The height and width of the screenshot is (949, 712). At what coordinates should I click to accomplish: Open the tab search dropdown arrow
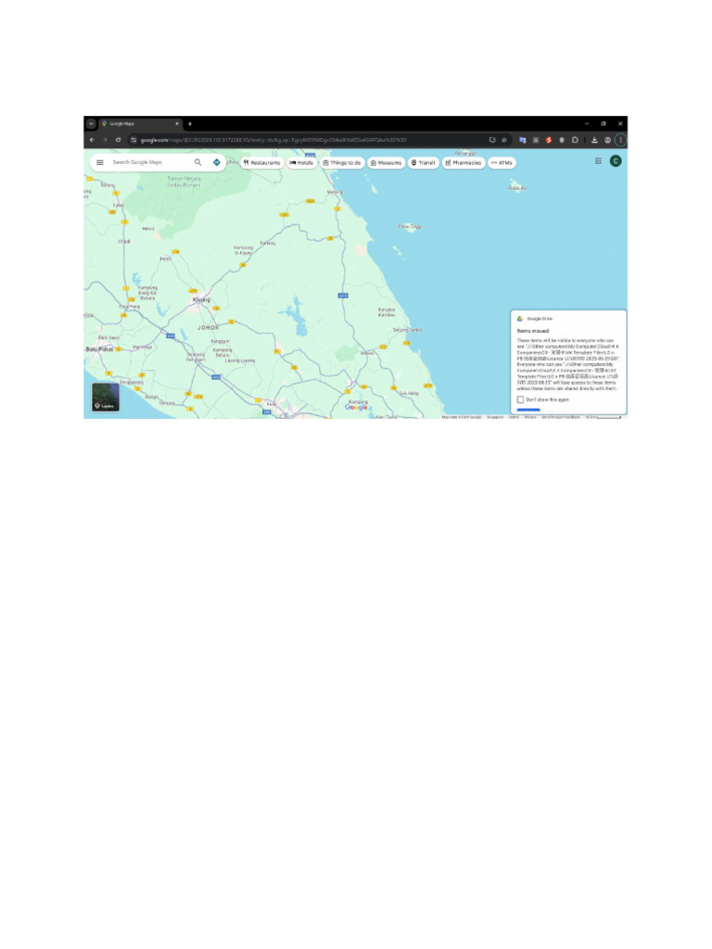pyautogui.click(x=91, y=123)
